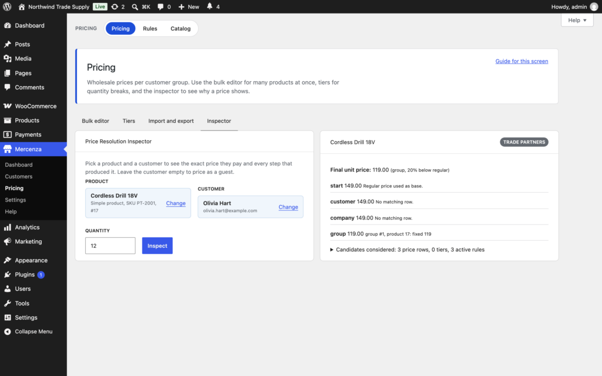Click the Products box icon

click(7, 120)
